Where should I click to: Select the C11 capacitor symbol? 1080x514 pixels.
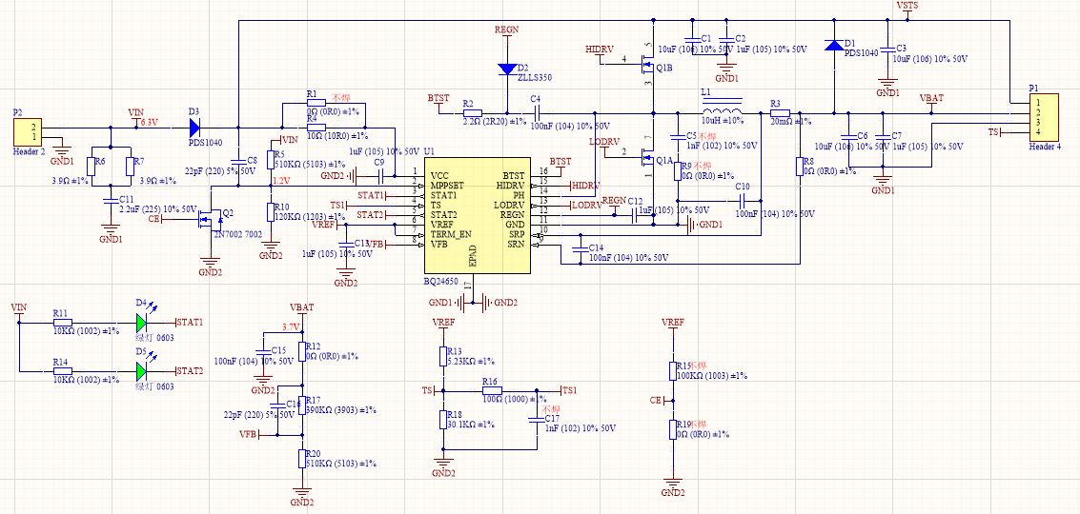pyautogui.click(x=109, y=200)
